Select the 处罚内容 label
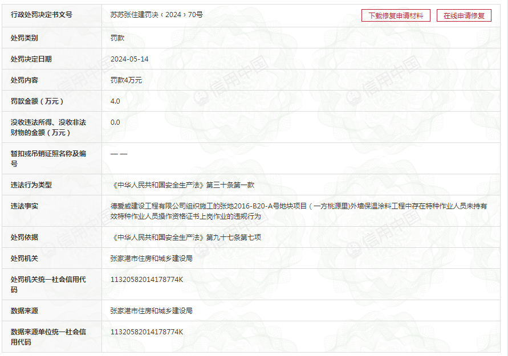Image resolution: width=508 pixels, height=356 pixels. coord(25,80)
